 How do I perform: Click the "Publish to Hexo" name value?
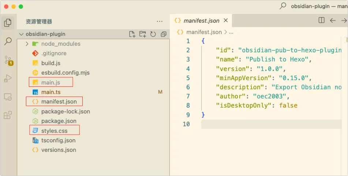[277, 59]
